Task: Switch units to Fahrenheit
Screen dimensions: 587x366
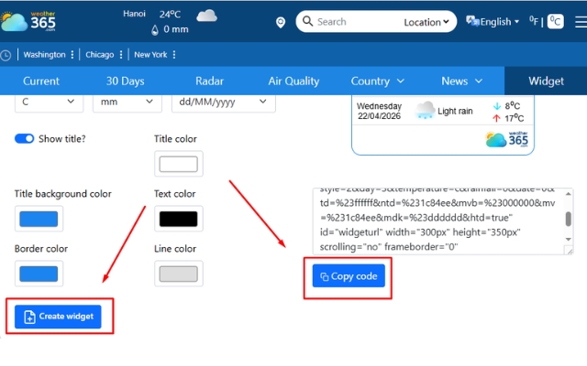Action: pos(534,21)
